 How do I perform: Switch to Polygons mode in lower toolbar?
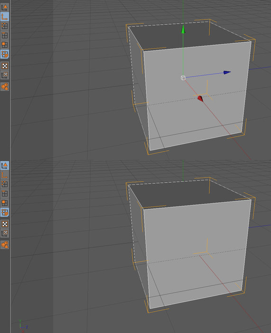(5, 203)
